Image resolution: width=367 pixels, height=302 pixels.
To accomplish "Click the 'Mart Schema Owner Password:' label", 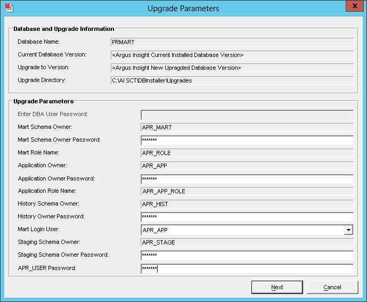I will [59, 140].
